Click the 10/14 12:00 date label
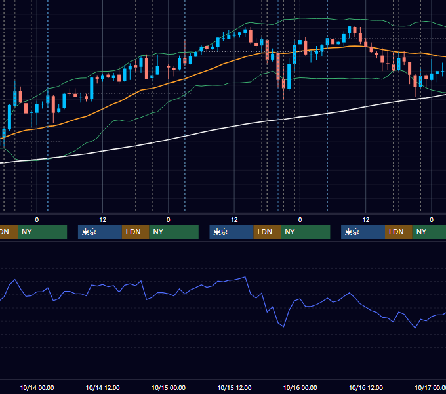The image size is (446, 394). tap(103, 387)
